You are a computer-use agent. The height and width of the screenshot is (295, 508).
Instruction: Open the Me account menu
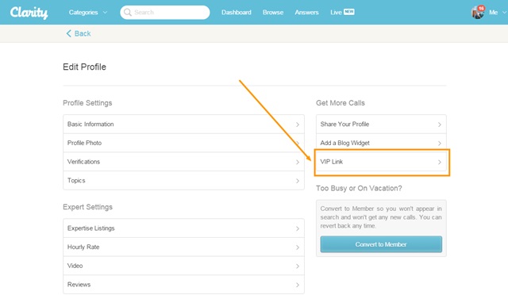click(498, 13)
